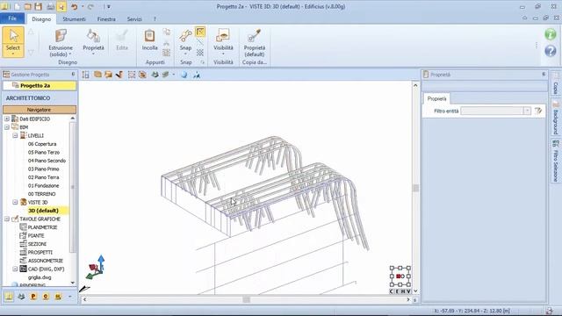Open the Copia side tab
The height and width of the screenshot is (316, 562).
coord(556,83)
